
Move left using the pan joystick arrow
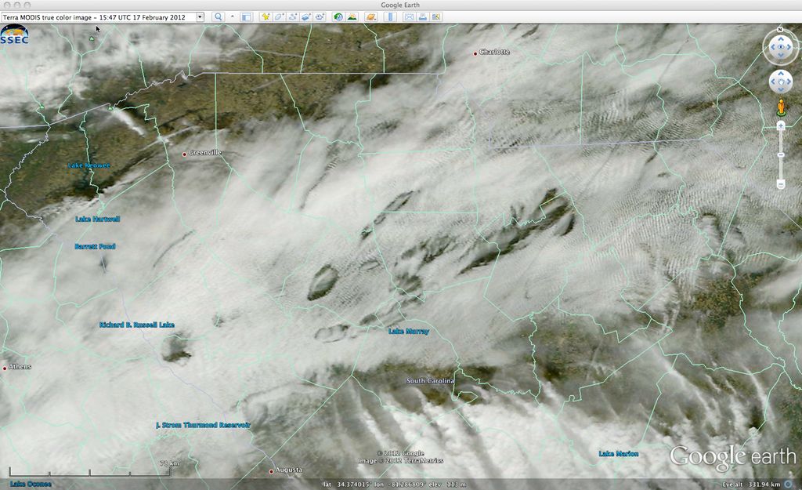[773, 82]
